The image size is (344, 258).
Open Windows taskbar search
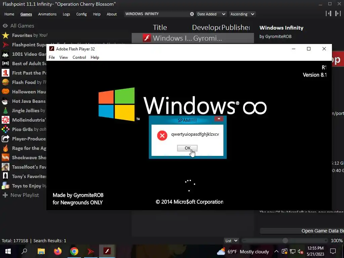pos(24,251)
